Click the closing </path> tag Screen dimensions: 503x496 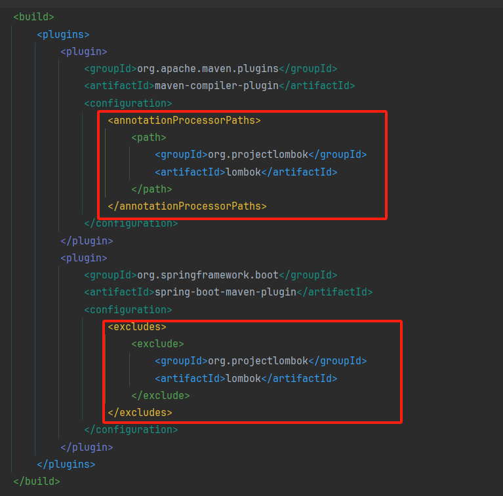pyautogui.click(x=151, y=189)
